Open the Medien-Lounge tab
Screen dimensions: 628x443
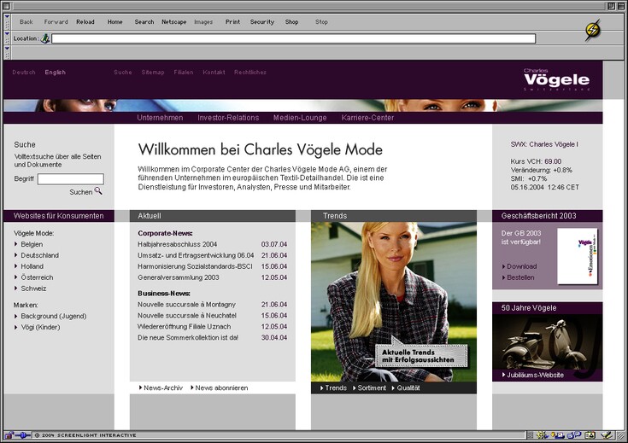click(300, 118)
